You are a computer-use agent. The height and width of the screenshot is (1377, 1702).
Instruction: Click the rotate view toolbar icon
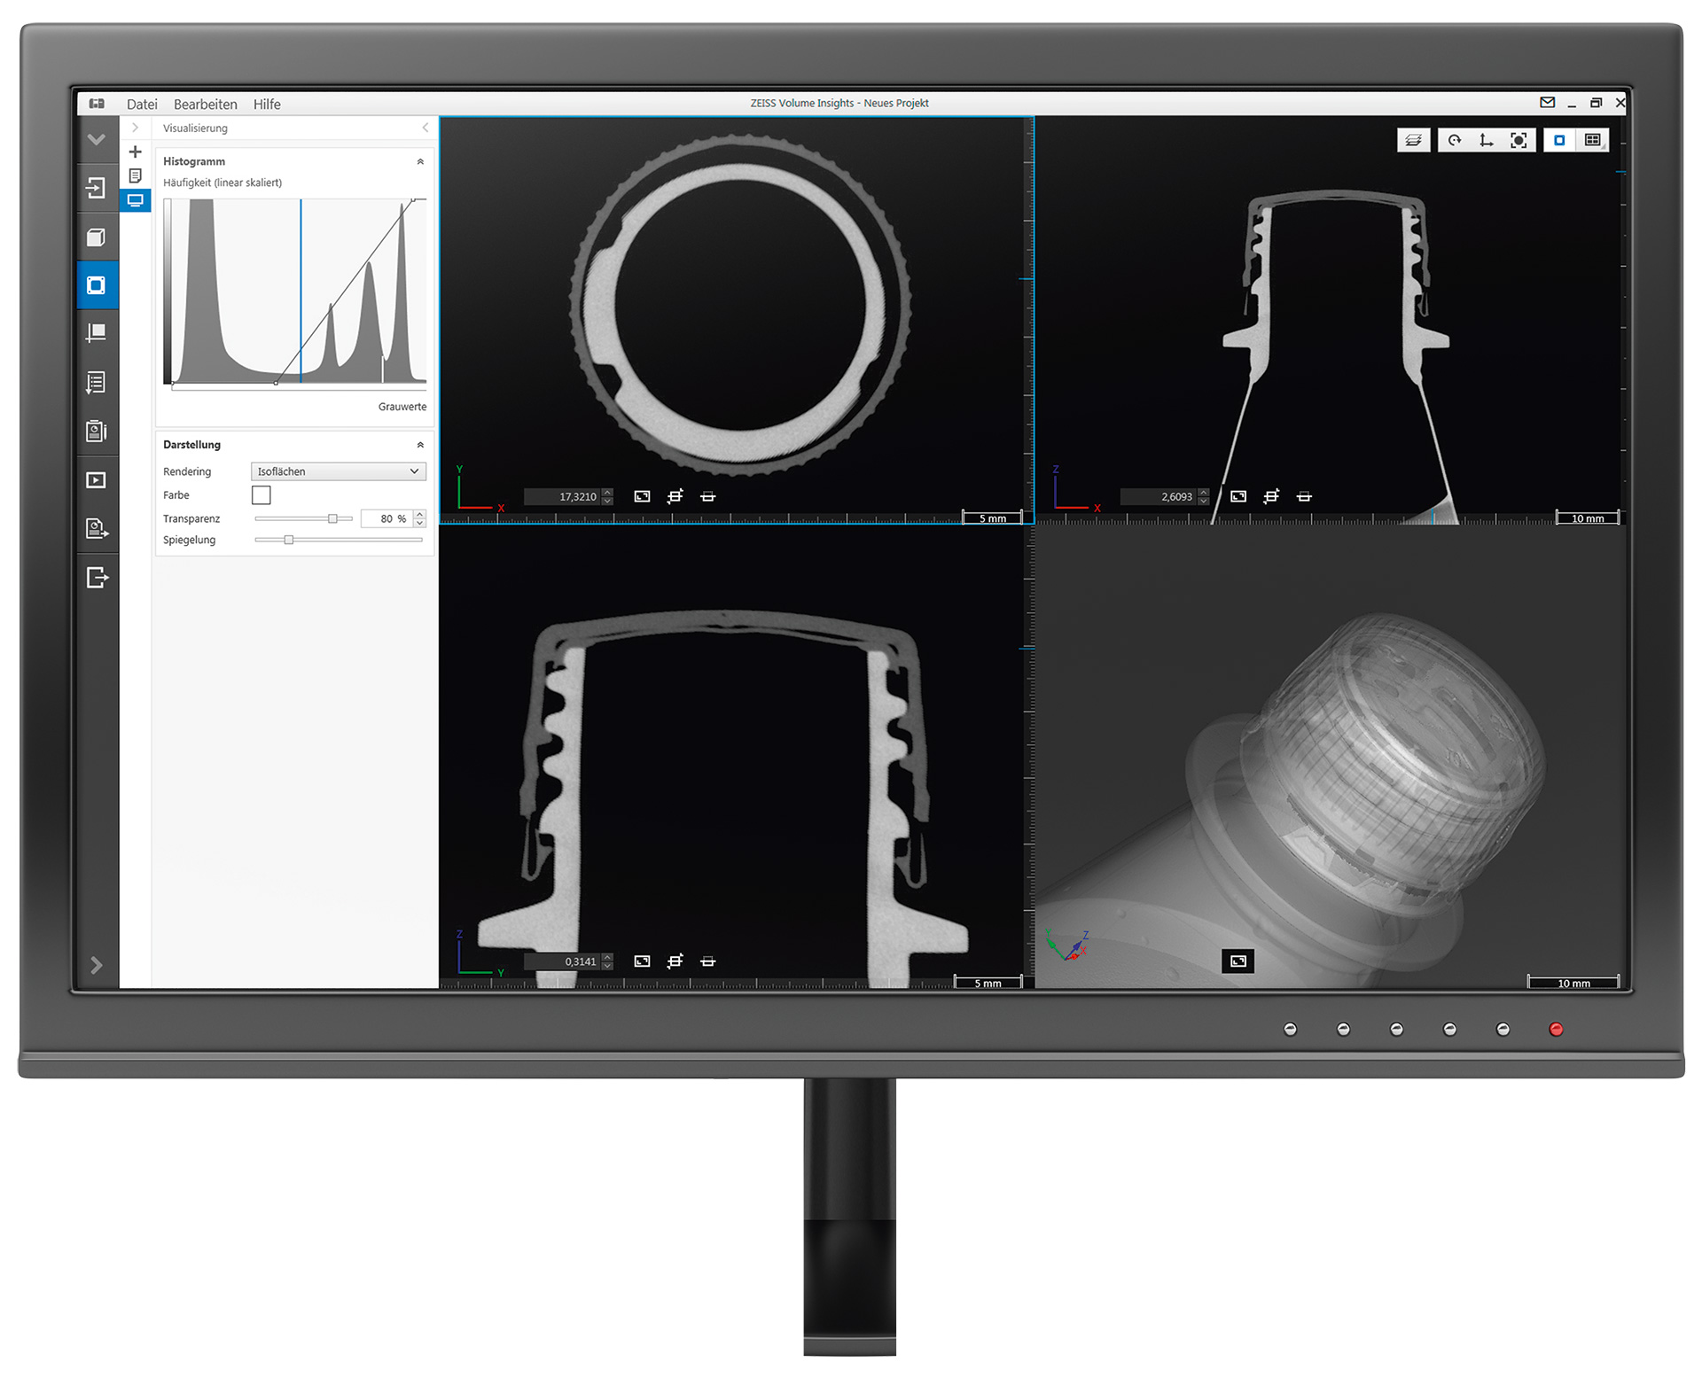pyautogui.click(x=1454, y=140)
